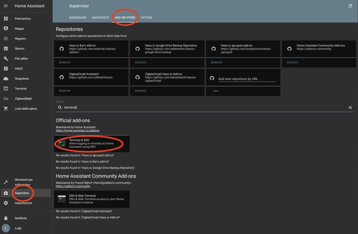The height and width of the screenshot is (234, 358).
Task: Open Strumenti per sviluppatori hammer icon
Action: pos(6,182)
